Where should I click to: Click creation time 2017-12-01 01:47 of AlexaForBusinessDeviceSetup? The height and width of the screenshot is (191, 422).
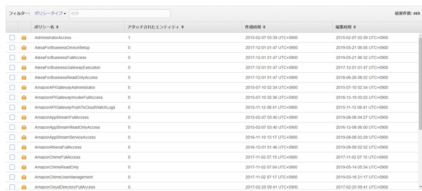271,48
